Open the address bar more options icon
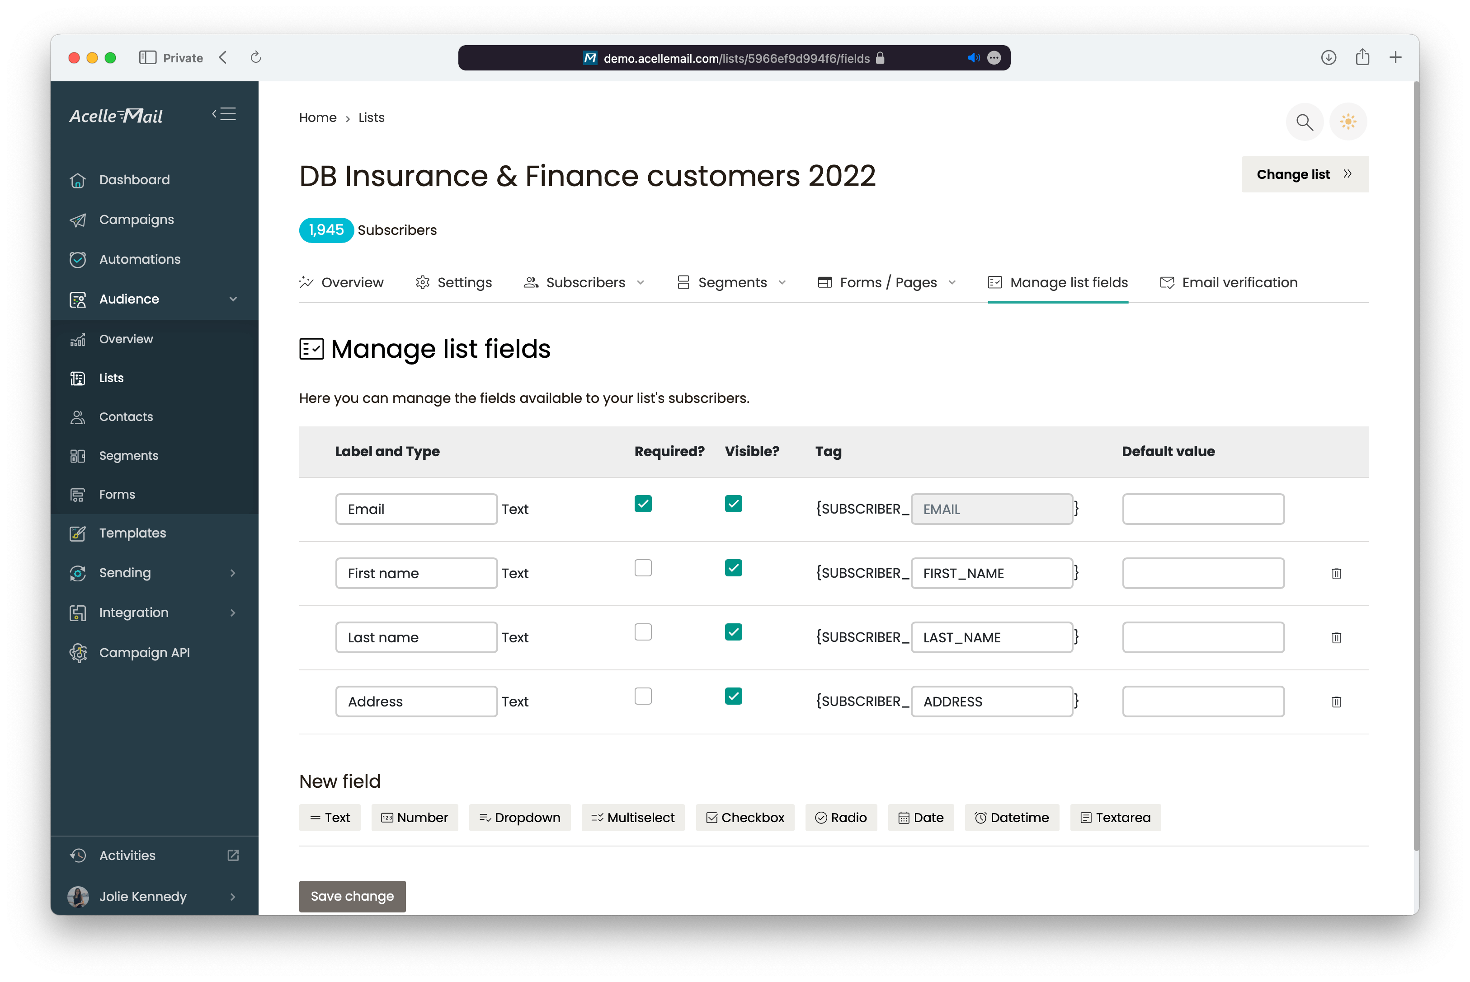Viewport: 1470px width, 982px height. [x=994, y=58]
